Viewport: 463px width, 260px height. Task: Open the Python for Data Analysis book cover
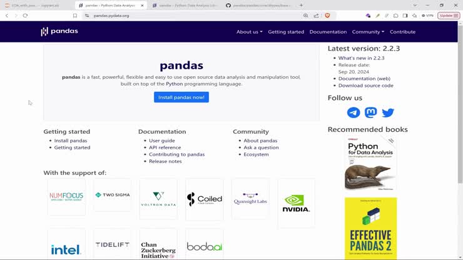[370, 163]
